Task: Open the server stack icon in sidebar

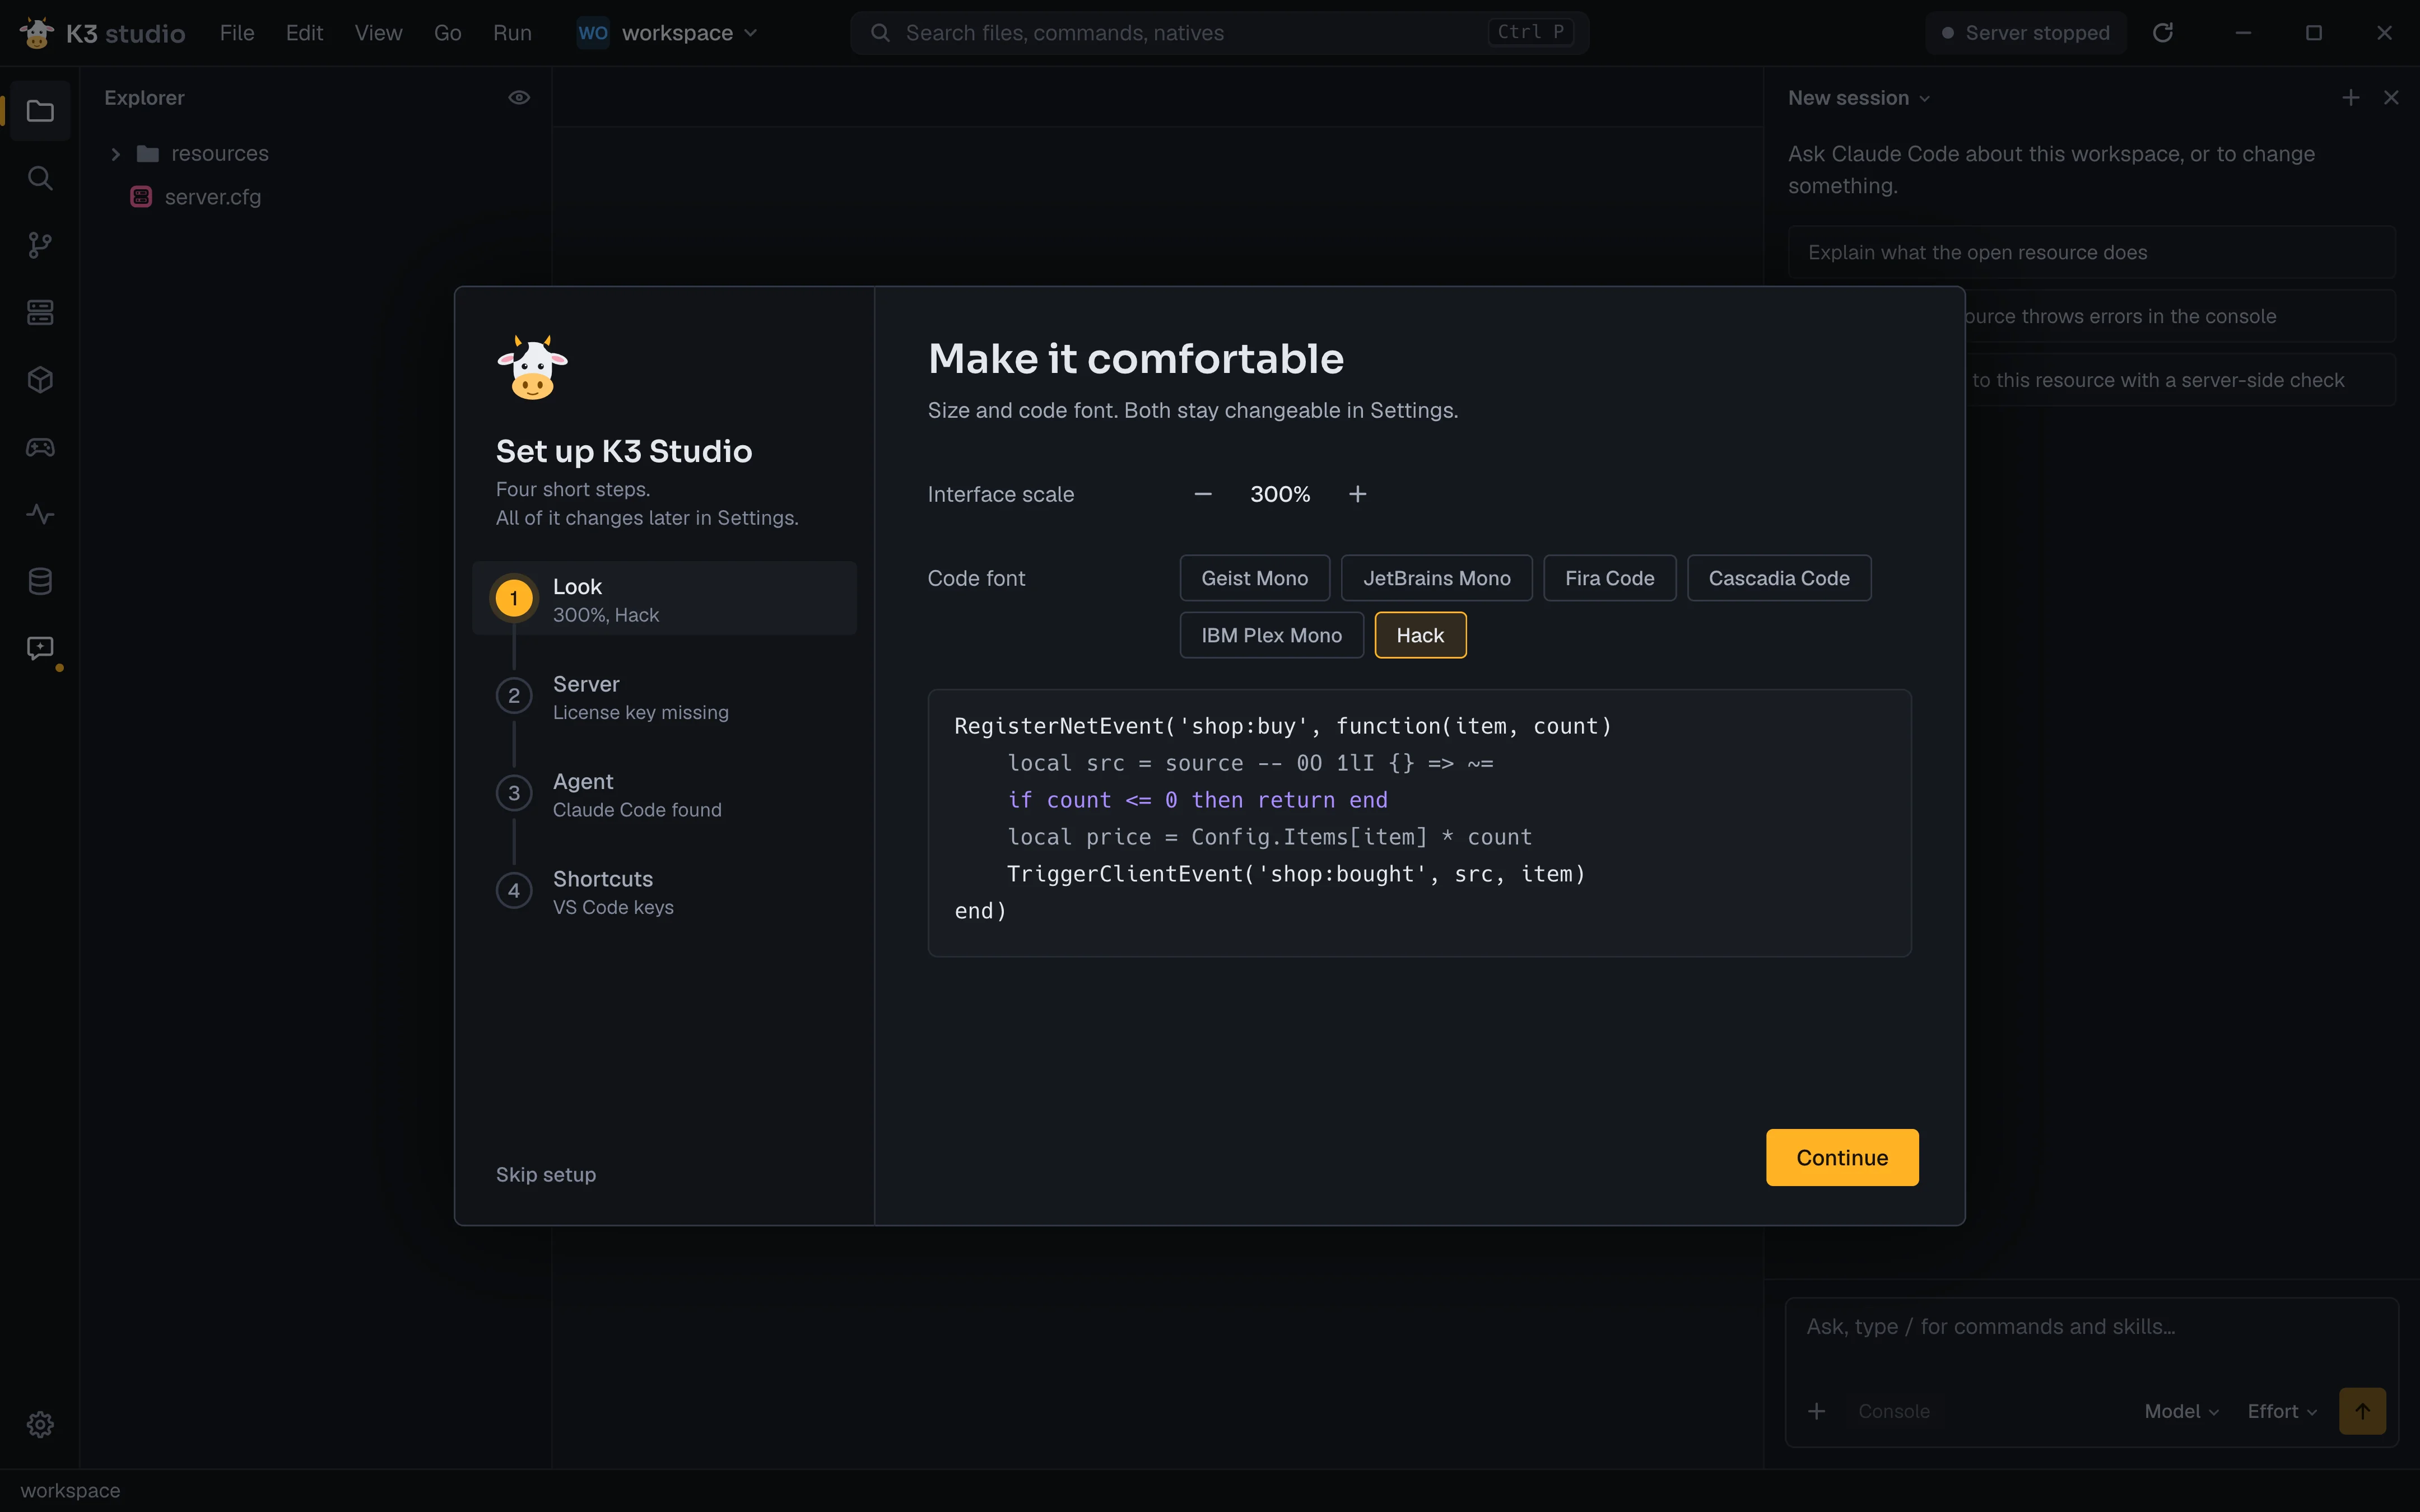Action: click(40, 312)
